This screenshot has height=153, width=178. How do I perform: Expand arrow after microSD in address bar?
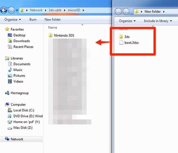point(83,10)
